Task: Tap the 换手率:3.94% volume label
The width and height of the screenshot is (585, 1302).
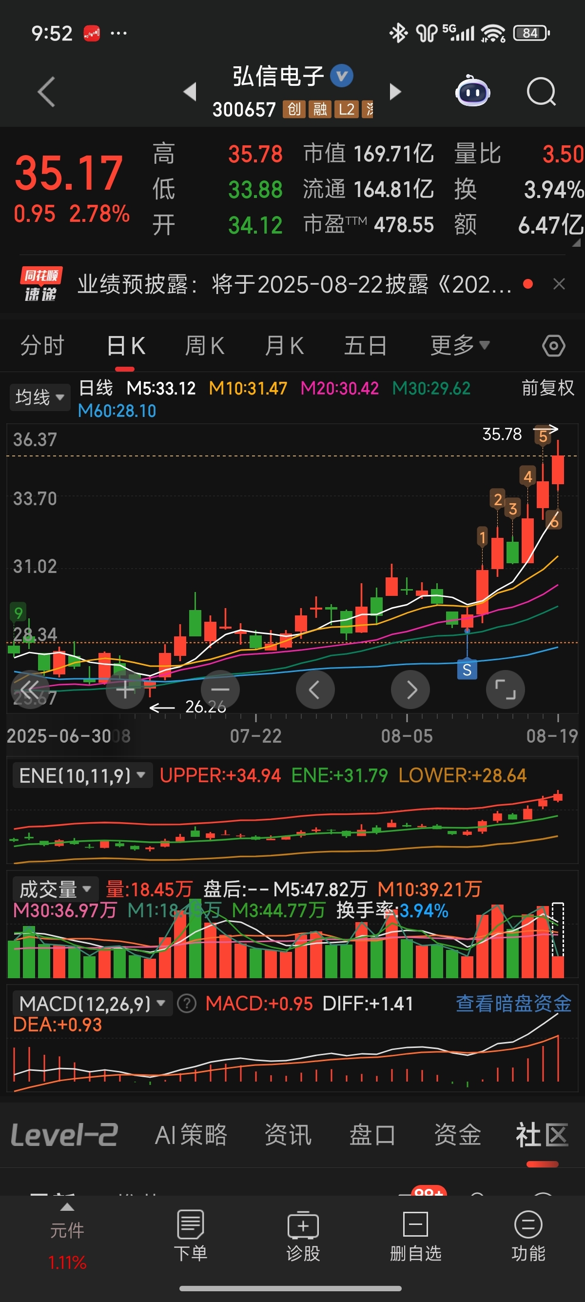Action: [392, 911]
